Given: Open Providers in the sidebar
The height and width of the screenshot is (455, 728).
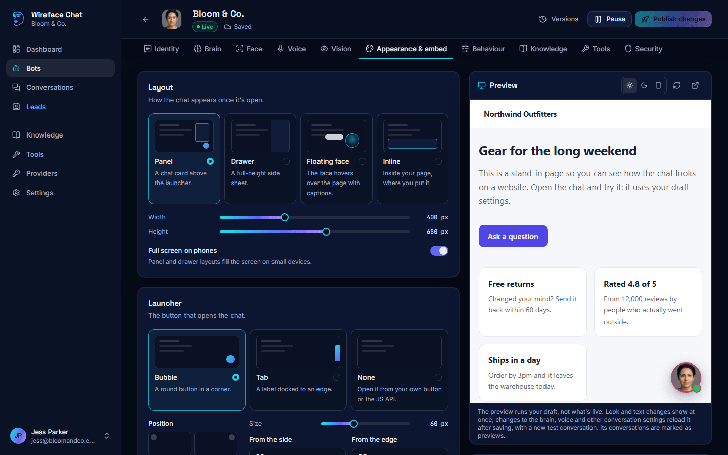Looking at the screenshot, I should [60, 173].
